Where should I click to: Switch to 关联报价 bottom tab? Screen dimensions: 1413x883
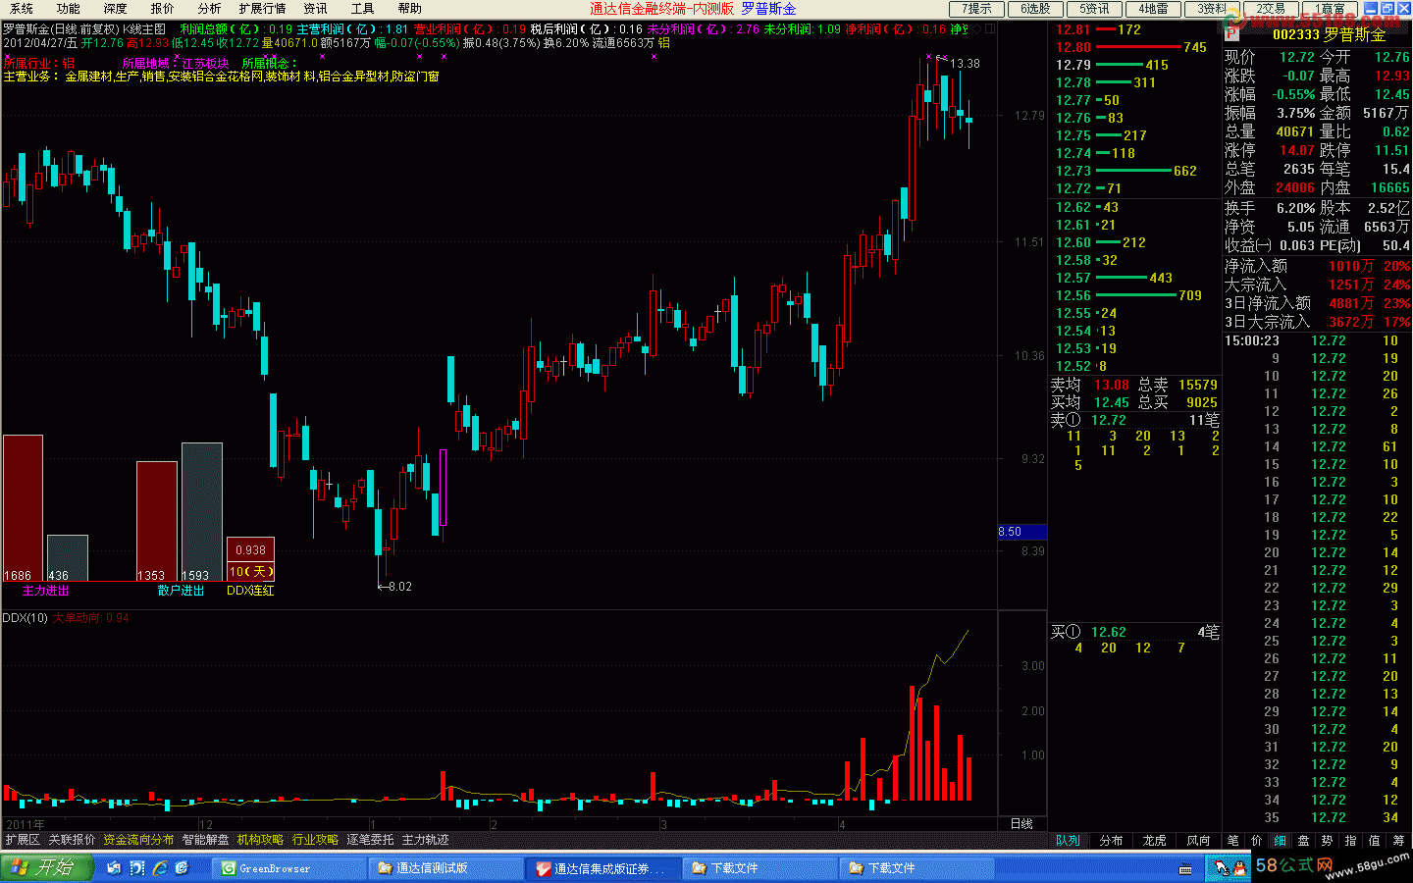coord(72,840)
